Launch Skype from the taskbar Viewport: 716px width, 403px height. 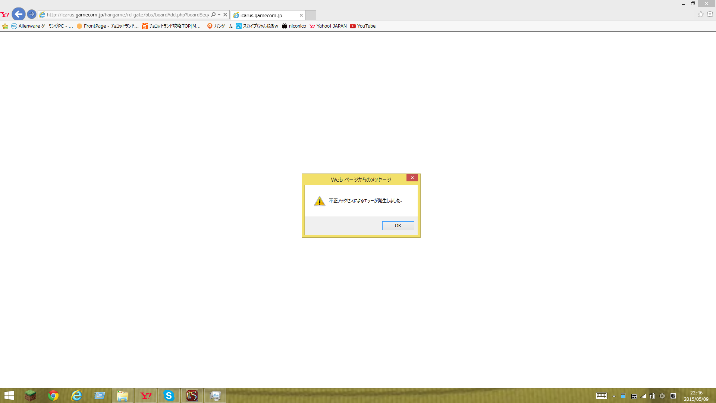169,396
